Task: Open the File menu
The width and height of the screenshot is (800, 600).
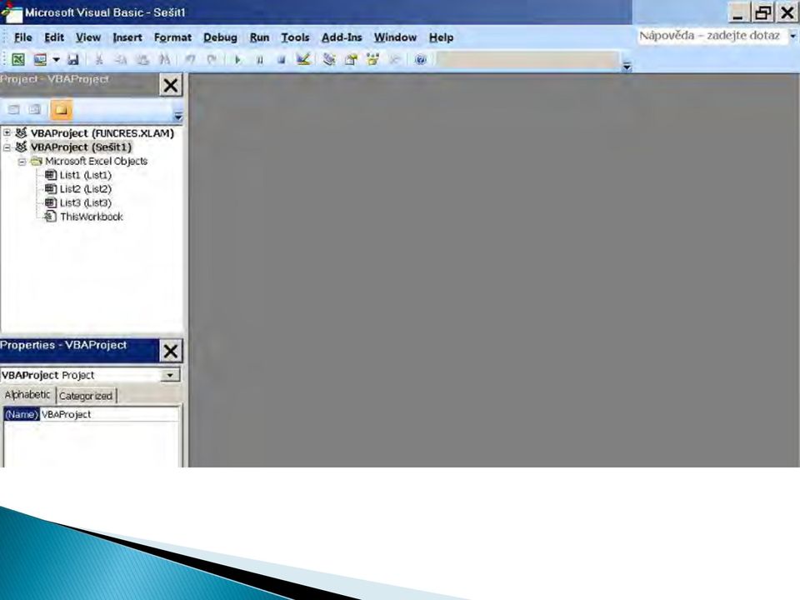Action: [23, 37]
